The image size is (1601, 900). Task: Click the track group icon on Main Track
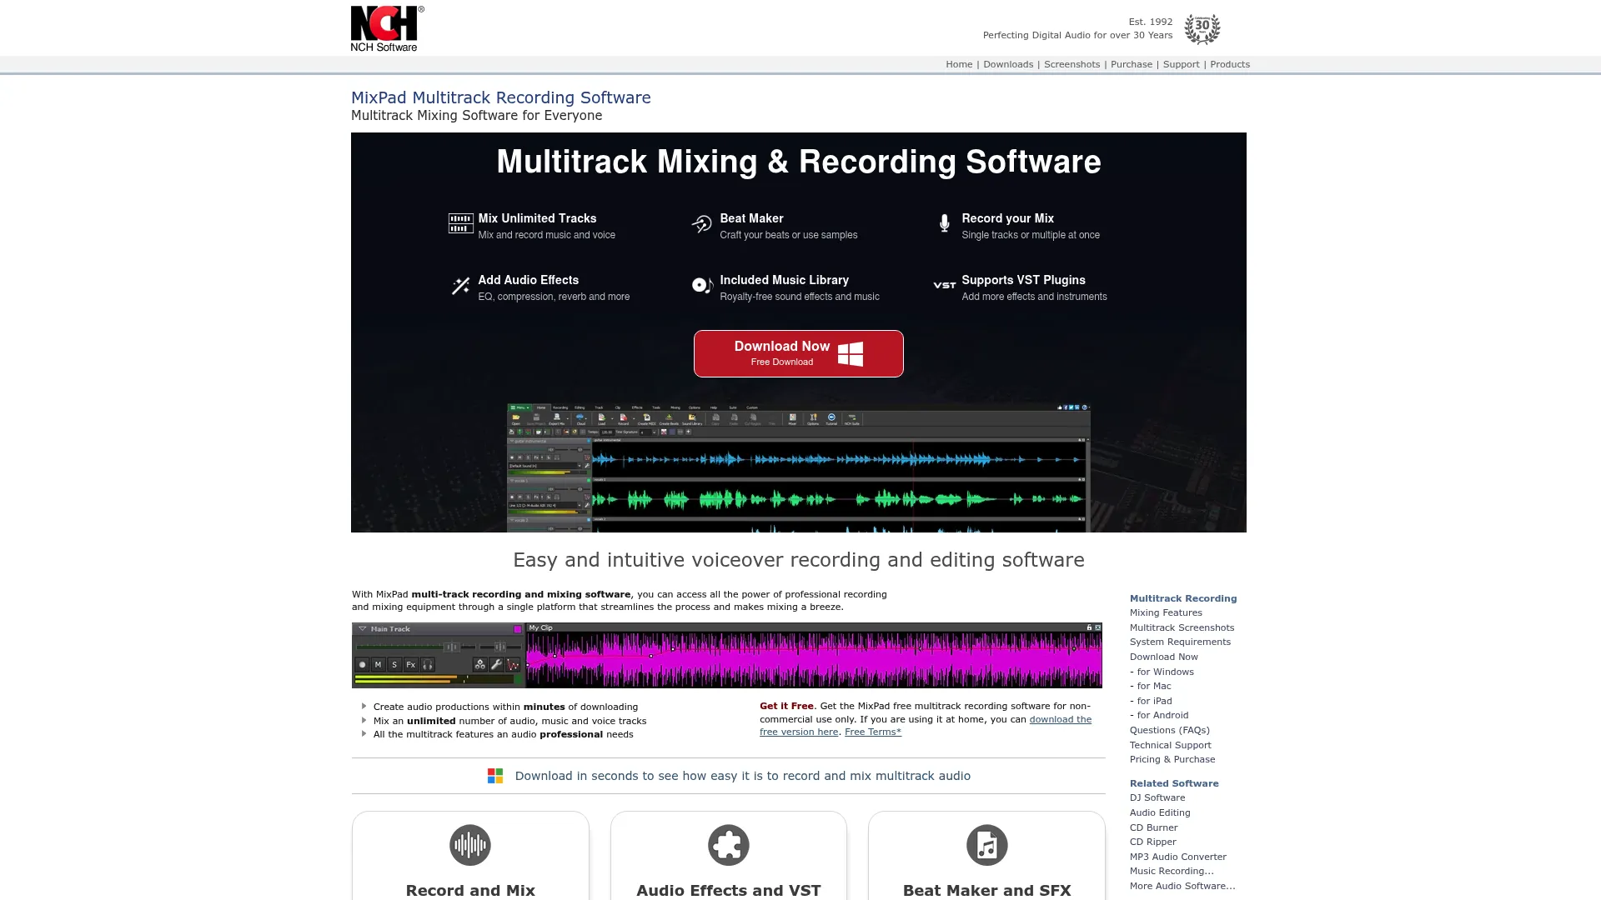pyautogui.click(x=479, y=665)
